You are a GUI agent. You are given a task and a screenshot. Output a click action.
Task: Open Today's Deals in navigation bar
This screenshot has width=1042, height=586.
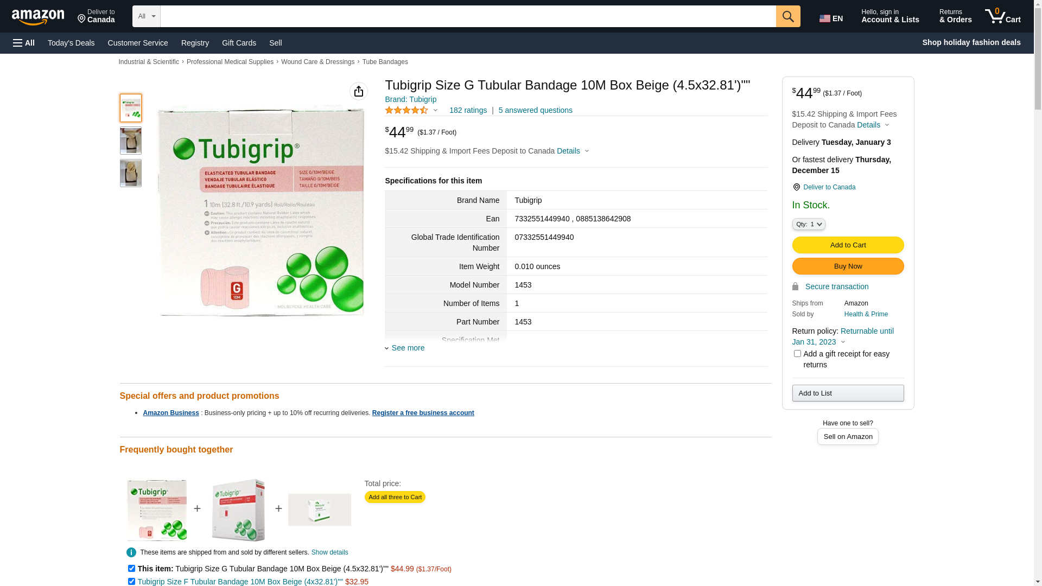[71, 43]
